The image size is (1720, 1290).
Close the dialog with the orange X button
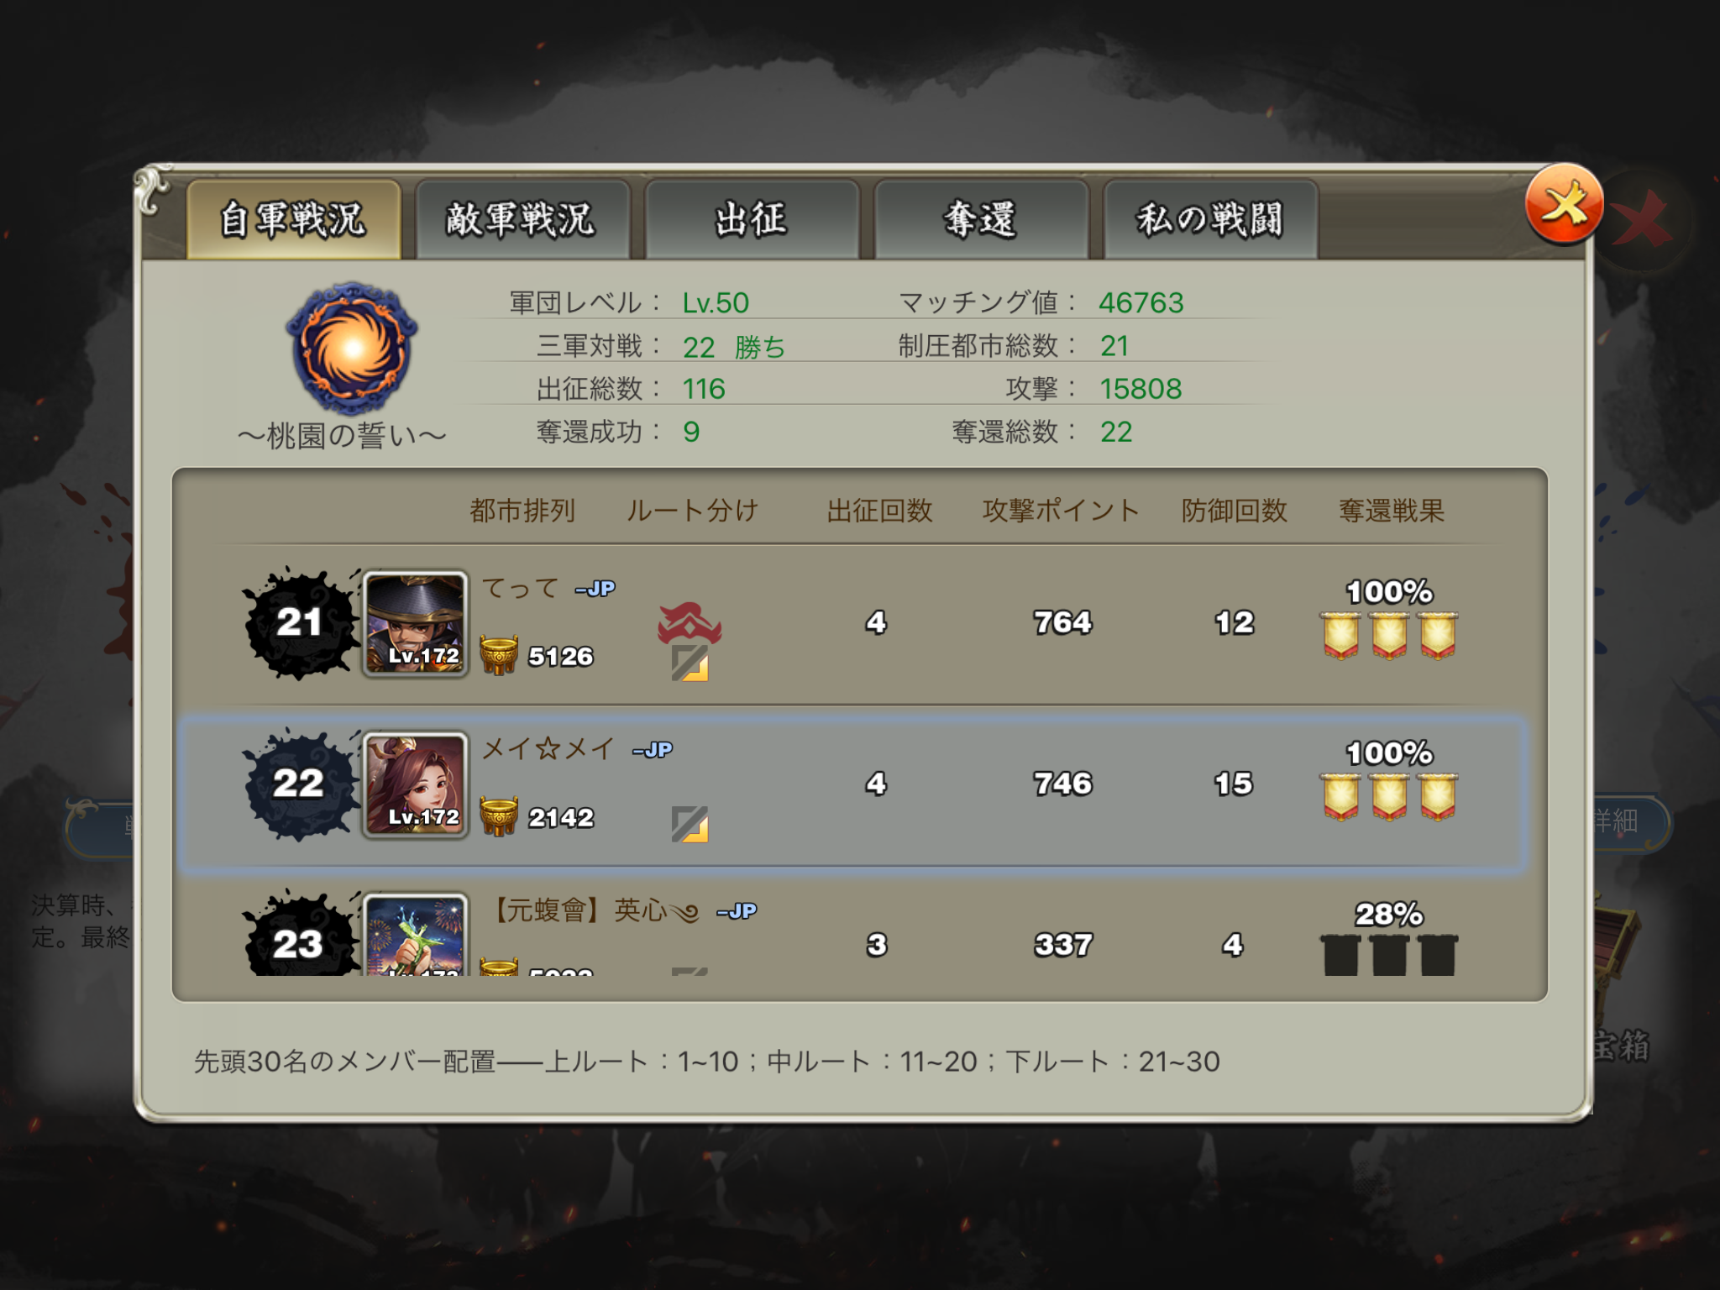point(1564,204)
